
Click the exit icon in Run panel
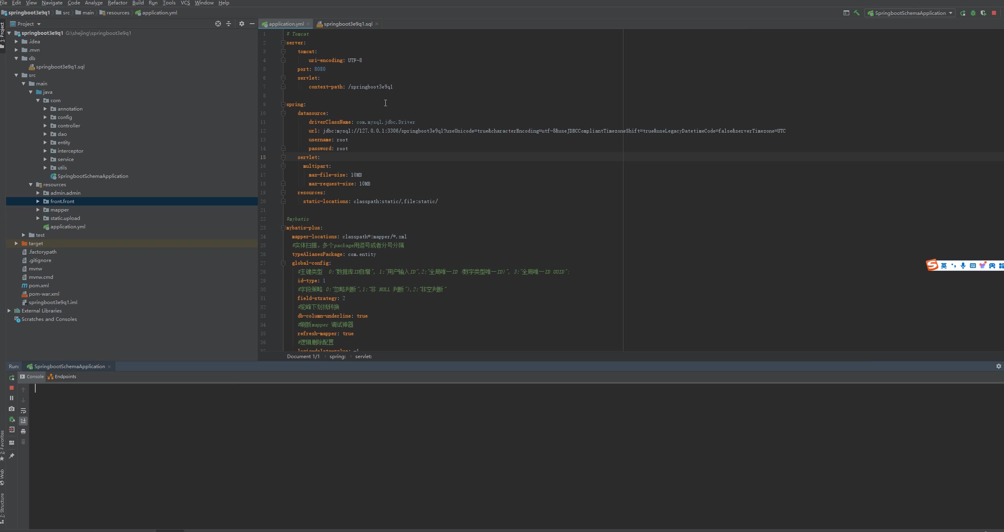12,430
